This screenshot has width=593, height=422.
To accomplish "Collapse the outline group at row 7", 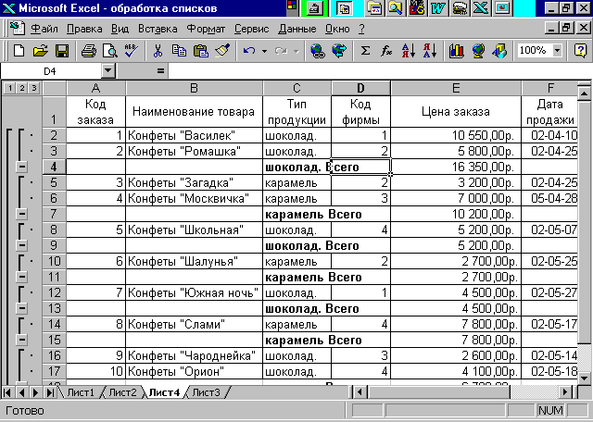I will 22,214.
